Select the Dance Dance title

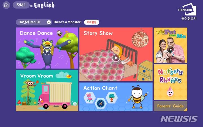36,33
